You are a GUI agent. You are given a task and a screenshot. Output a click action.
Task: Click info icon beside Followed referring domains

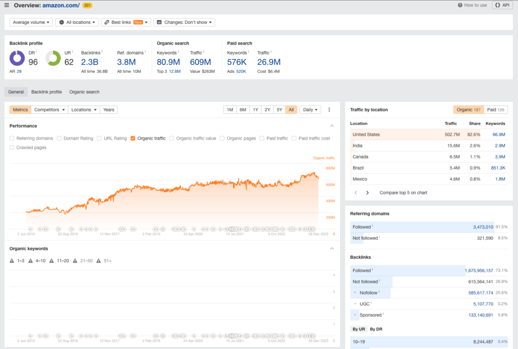tap(373, 226)
